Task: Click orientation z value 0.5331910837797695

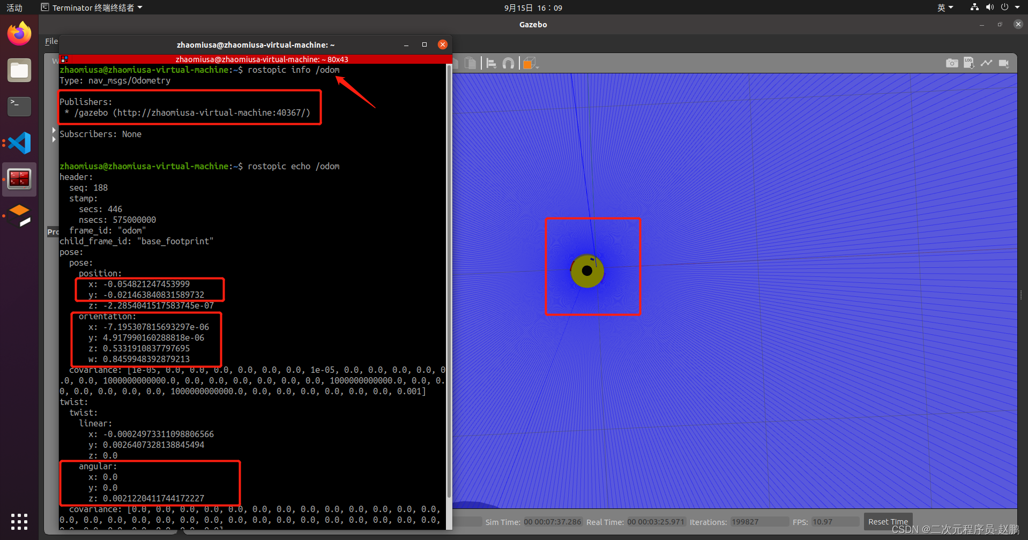Action: pos(146,348)
